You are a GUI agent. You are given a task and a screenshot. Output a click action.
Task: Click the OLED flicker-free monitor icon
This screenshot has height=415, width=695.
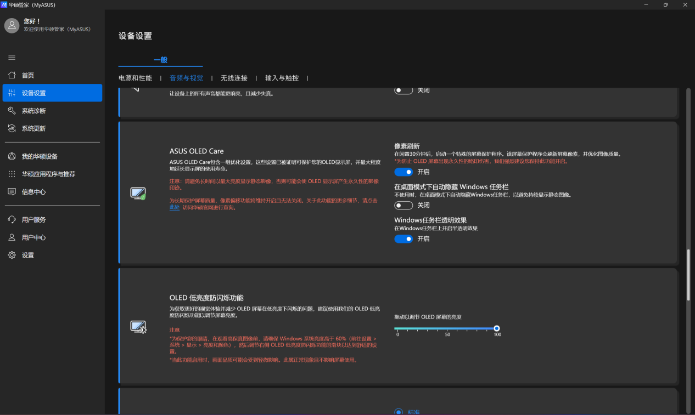[x=138, y=327]
